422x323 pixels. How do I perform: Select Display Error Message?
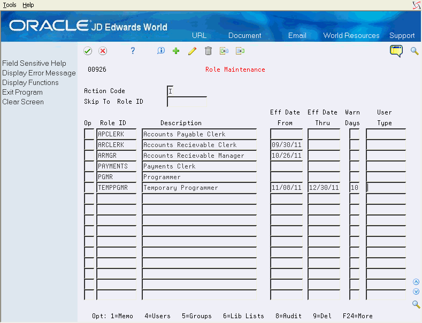pyautogui.click(x=39, y=73)
